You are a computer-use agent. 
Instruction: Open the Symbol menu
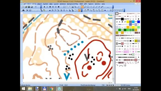46,4
